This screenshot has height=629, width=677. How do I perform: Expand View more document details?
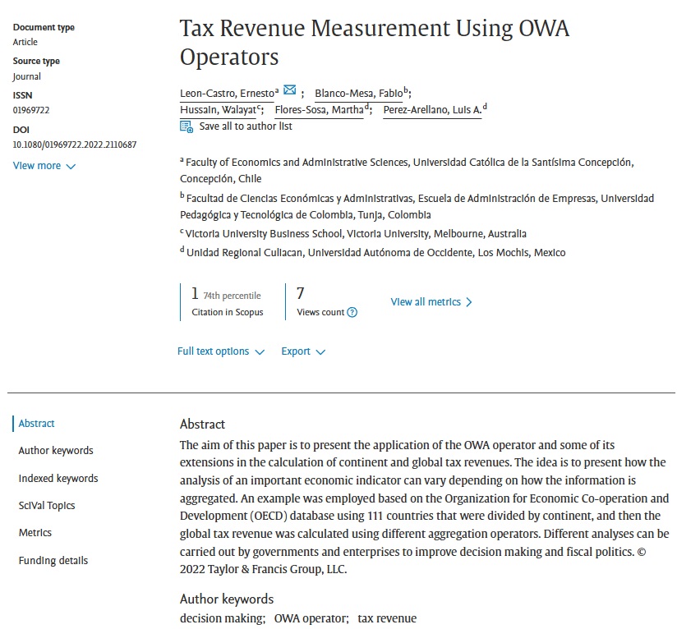coord(44,166)
